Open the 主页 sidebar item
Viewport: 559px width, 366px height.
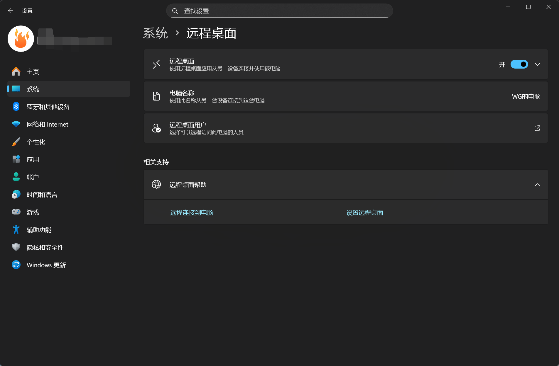click(33, 72)
